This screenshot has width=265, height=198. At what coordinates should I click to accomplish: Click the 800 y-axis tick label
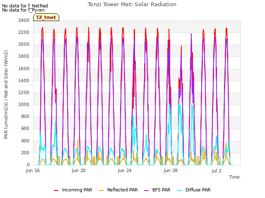[25, 116]
